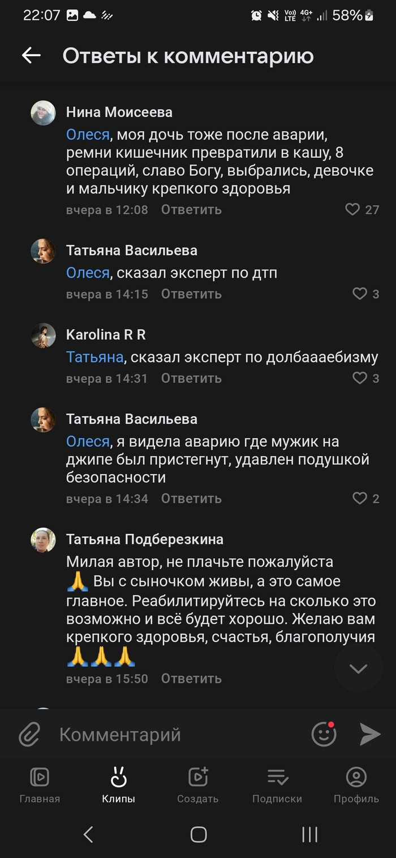Image resolution: width=396 pixels, height=858 pixels.
Task: Open Karolina R R's profile avatar
Action: (x=43, y=335)
